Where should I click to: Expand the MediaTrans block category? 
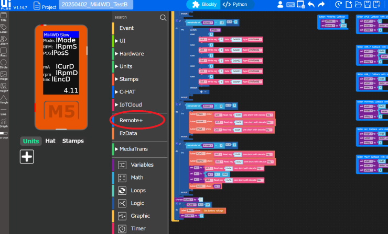(140, 149)
